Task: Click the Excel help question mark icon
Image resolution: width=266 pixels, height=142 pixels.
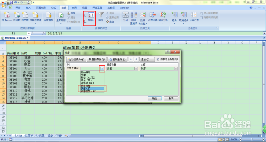Action: click(251, 8)
